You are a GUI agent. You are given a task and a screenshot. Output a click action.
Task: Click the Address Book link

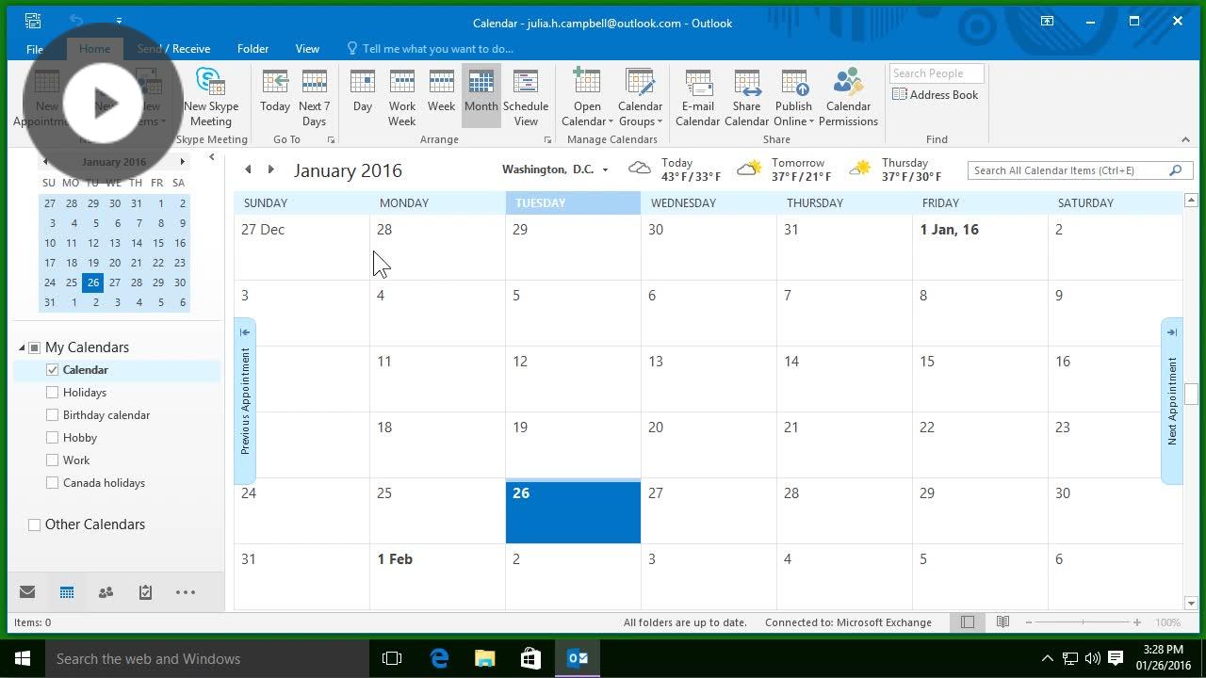pos(936,94)
